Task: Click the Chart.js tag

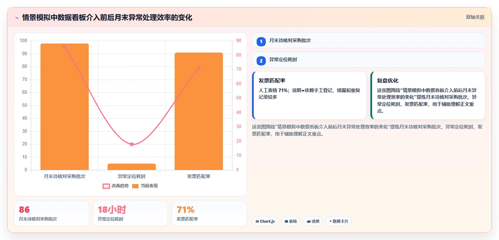Action: click(x=265, y=221)
